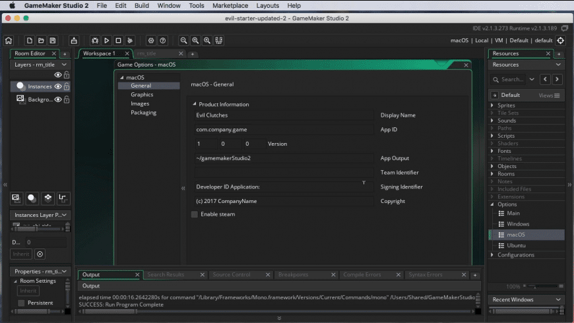The image size is (574, 323).
Task: Open the Layouts menu
Action: click(x=268, y=5)
